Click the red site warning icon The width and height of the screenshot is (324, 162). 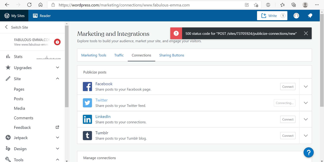pos(57,42)
